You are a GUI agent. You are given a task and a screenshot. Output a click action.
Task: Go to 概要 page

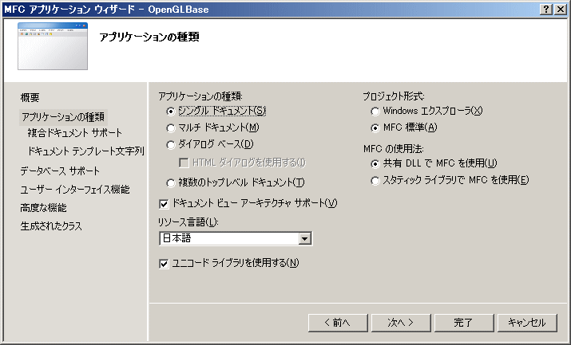30,97
